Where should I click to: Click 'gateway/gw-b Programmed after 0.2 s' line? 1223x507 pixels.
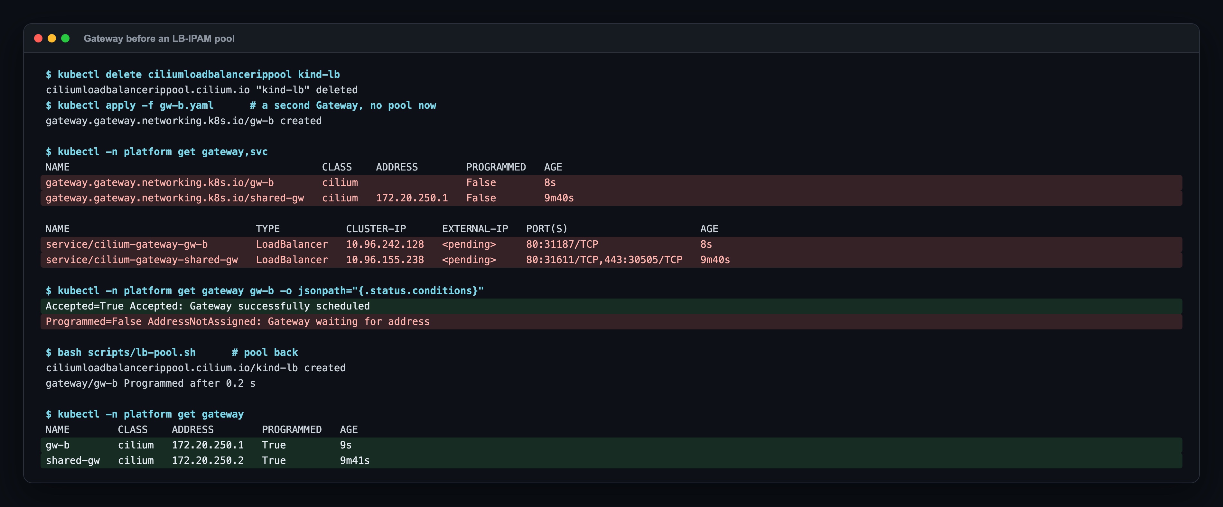click(151, 383)
